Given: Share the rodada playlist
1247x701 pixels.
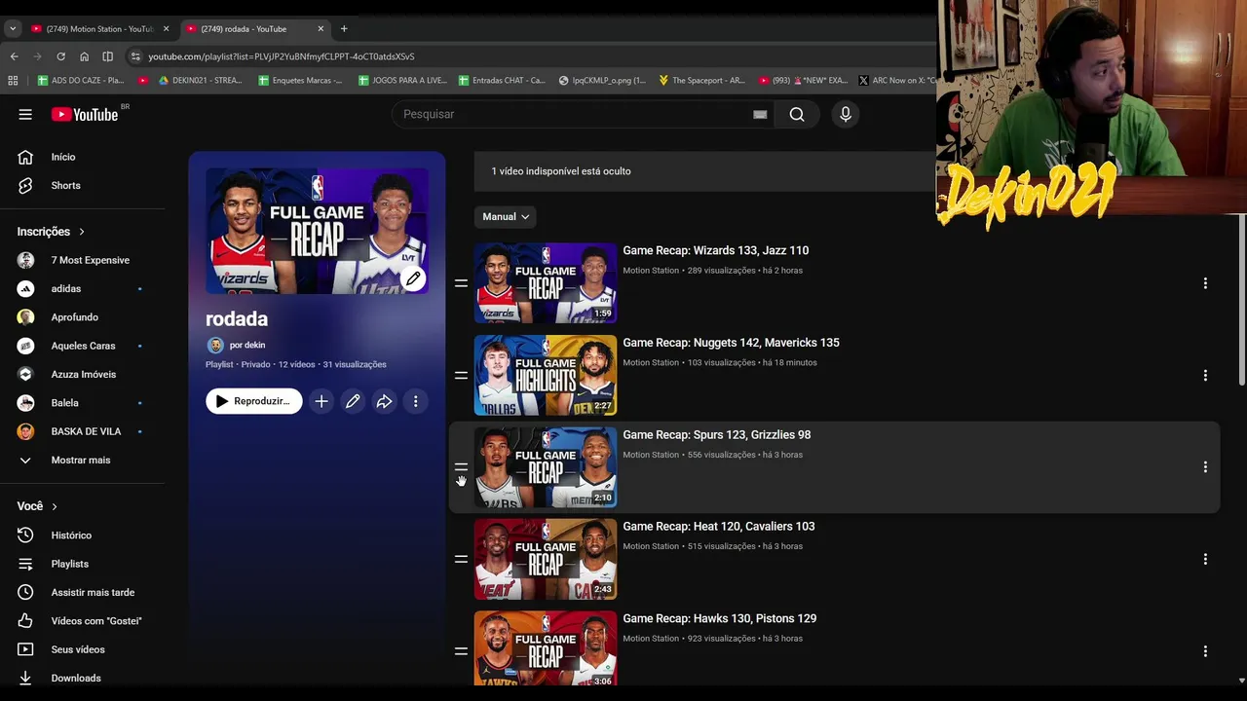Looking at the screenshot, I should click(384, 401).
